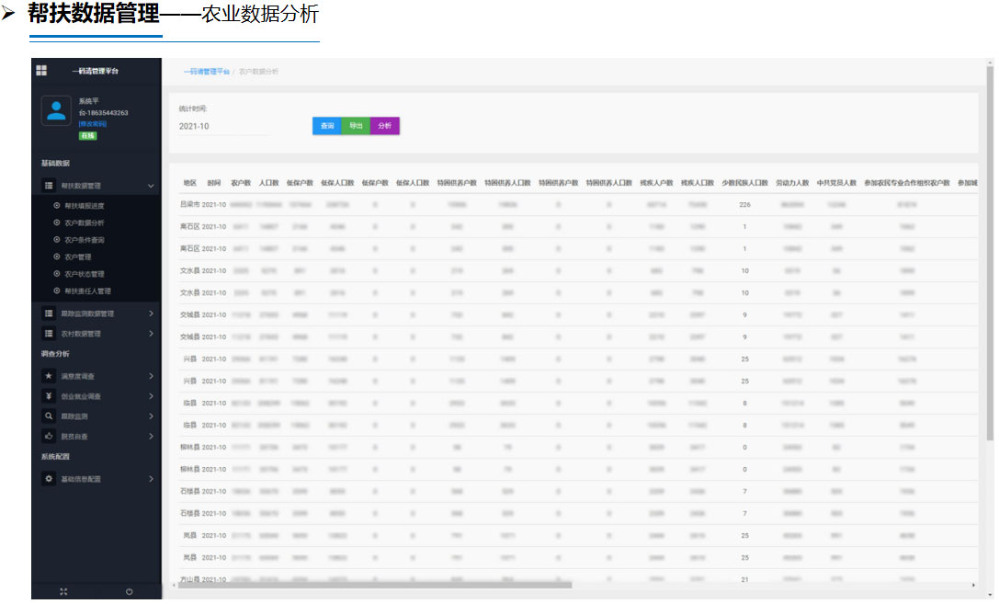Click the 统计时间 date field showing 2021-10
Viewport: 999px width, 604px height.
pos(223,126)
